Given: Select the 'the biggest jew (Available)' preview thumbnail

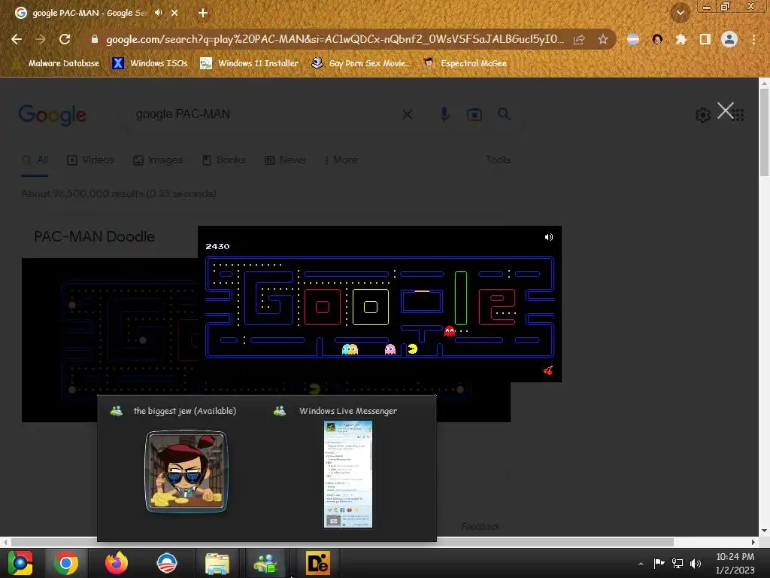Looking at the screenshot, I should click(186, 471).
